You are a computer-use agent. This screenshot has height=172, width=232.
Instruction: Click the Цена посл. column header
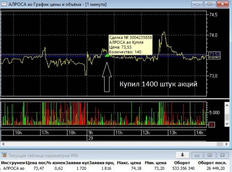click(36, 163)
